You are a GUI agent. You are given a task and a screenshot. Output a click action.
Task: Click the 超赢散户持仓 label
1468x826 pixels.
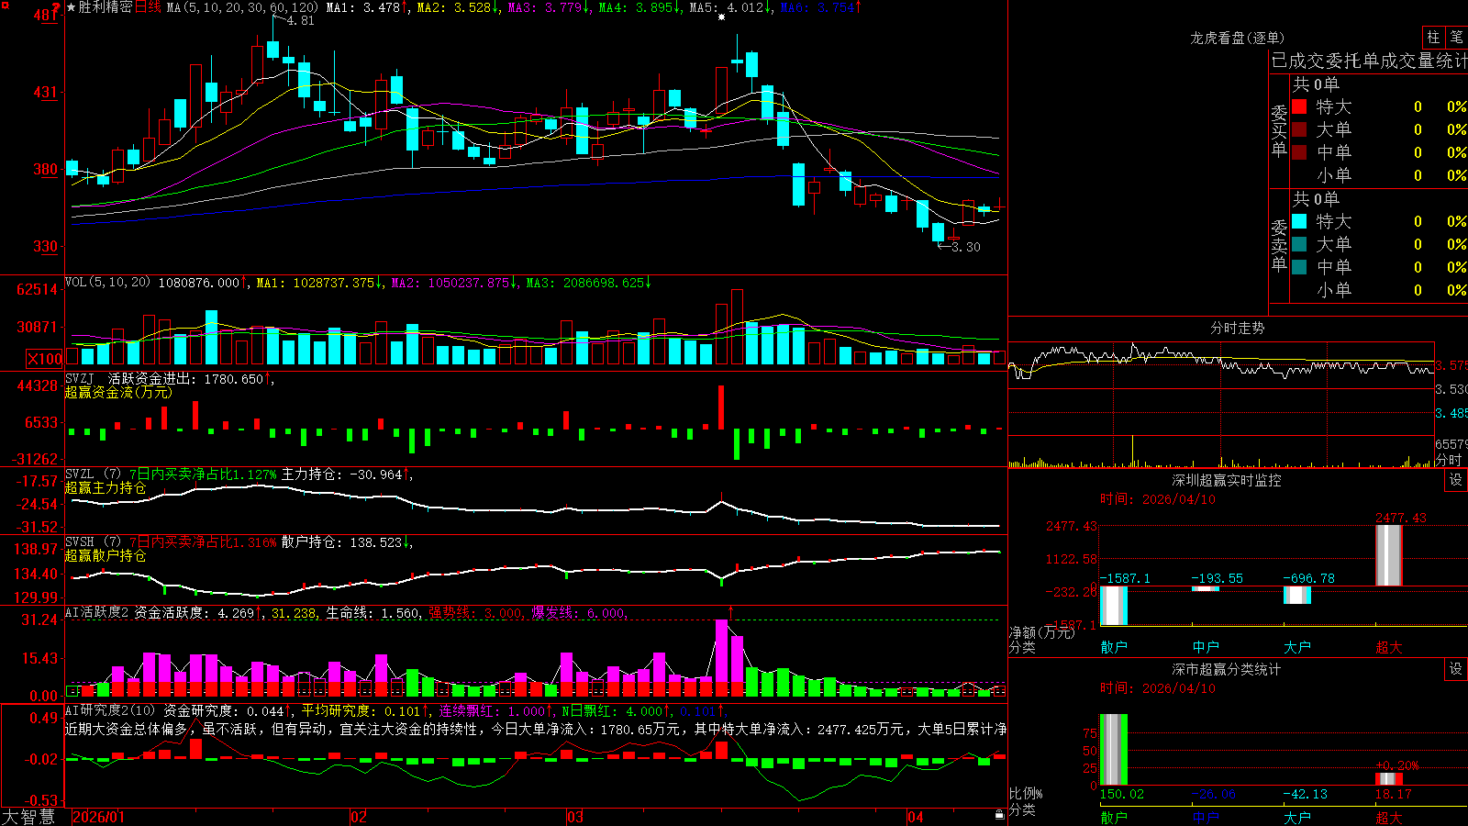point(106,556)
